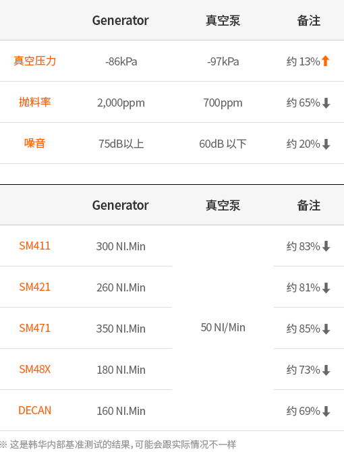
Task: Click the second table's 真空泵 column header
Action: pos(223,206)
